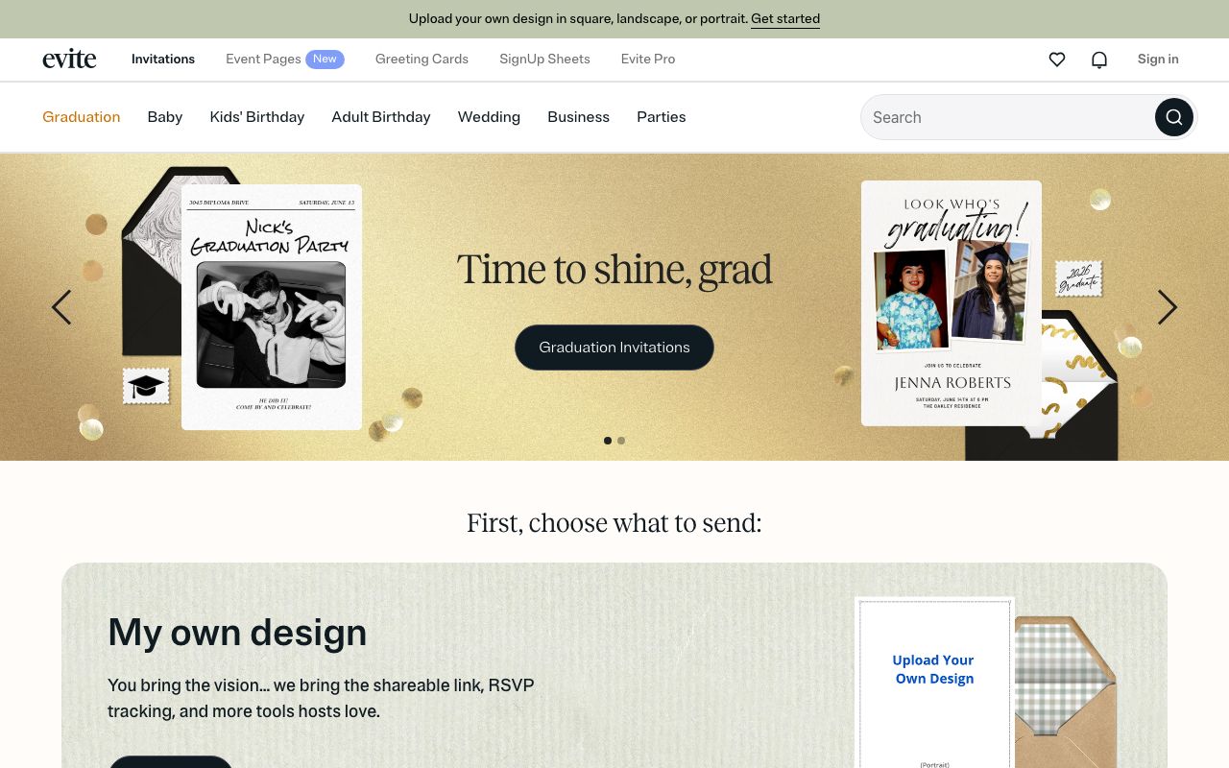Select the Wedding category
The image size is (1229, 768).
tap(489, 117)
